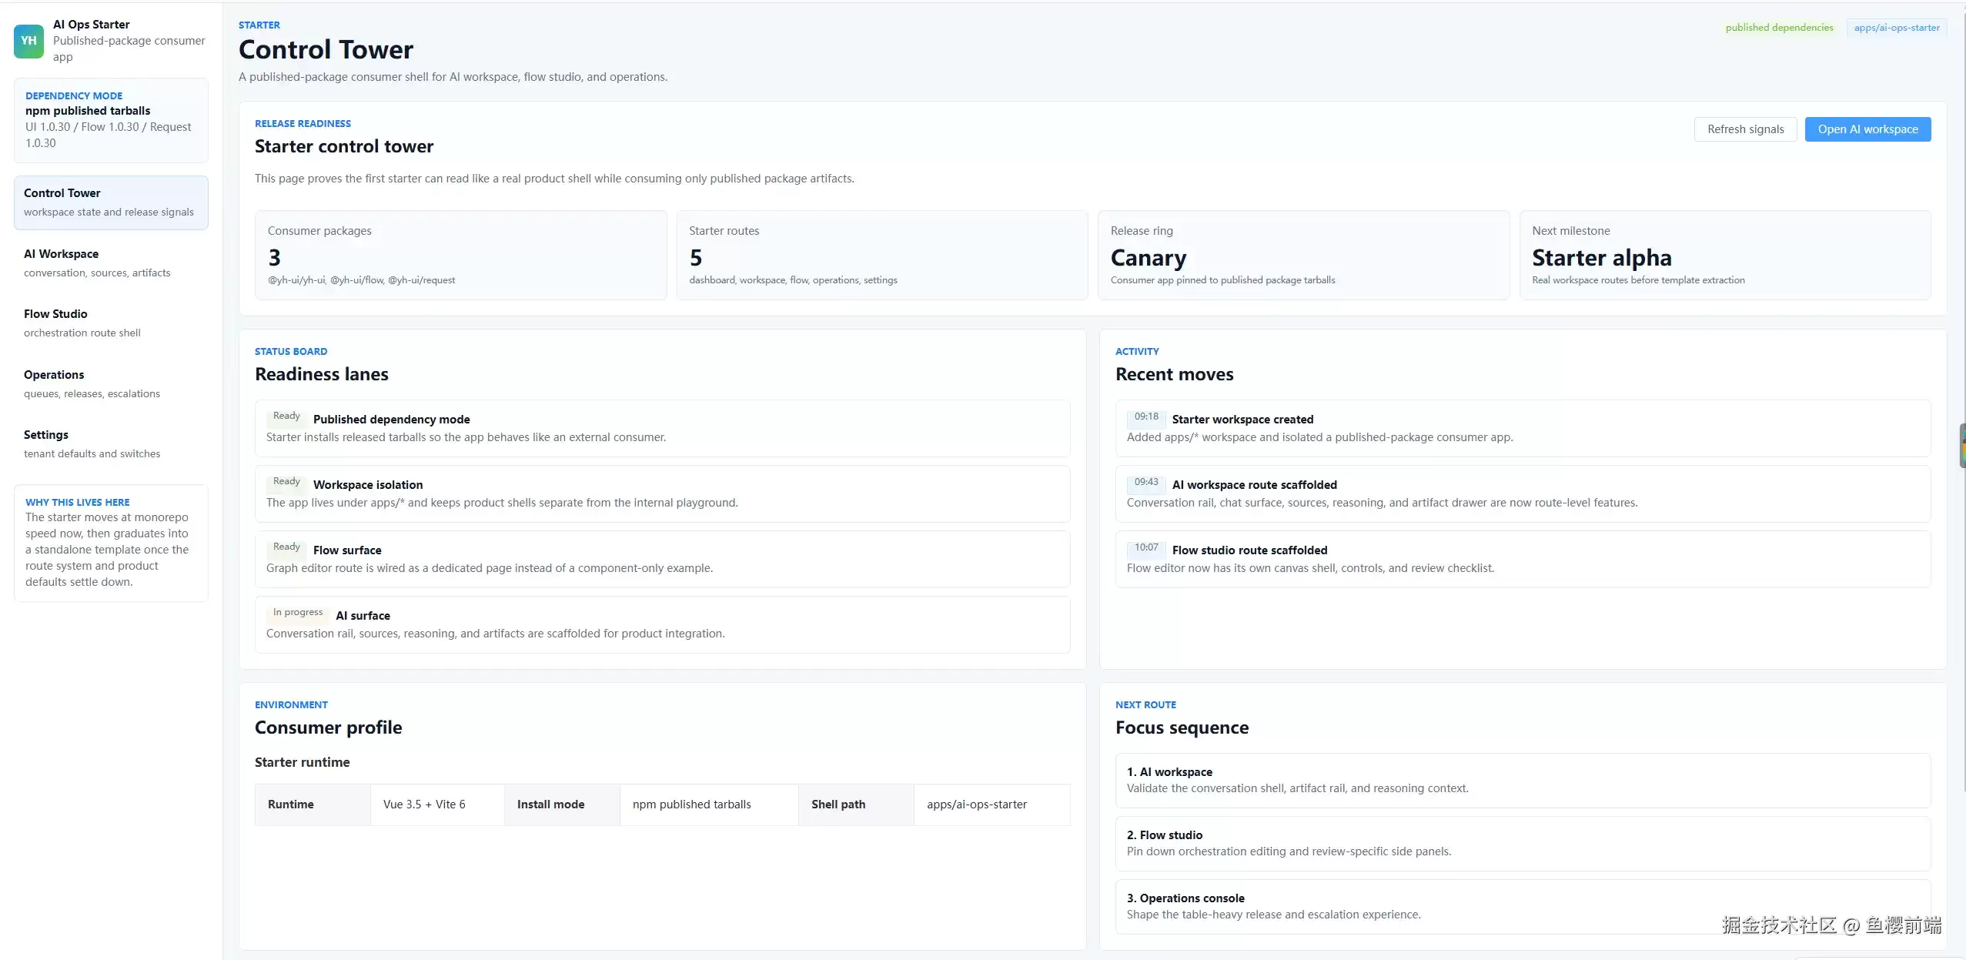
Task: Click Starter workspace created activity title
Action: coord(1242,420)
